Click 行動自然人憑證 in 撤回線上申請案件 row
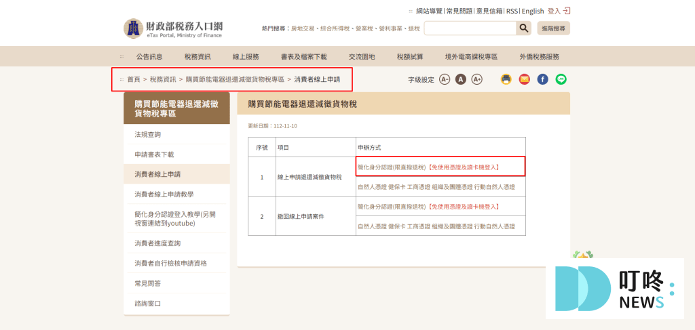Viewport: 695px width, 330px height. click(495, 226)
